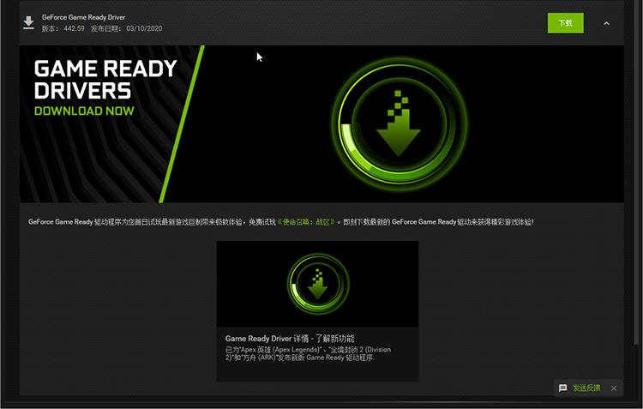The width and height of the screenshot is (643, 409).
Task: Collapse the driver details chevron
Action: pos(606,23)
